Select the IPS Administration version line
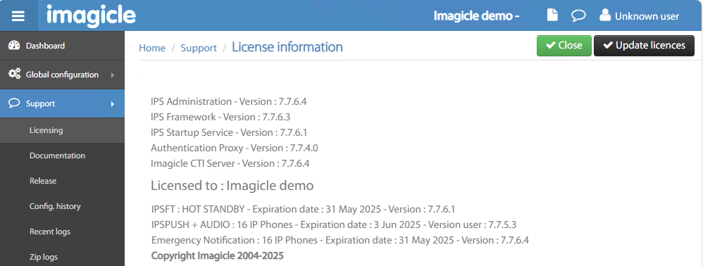 (x=229, y=101)
